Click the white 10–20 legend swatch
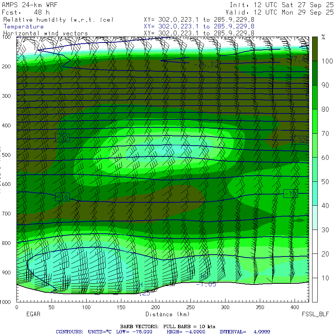336x336 pixels. tap(315, 266)
